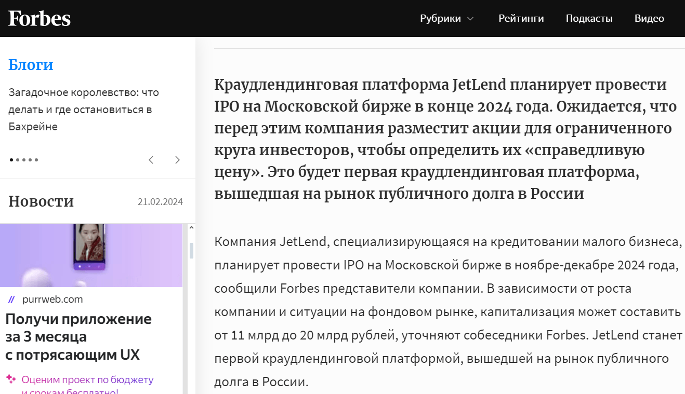The height and width of the screenshot is (394, 685).
Task: Click the news date 21.02.2024
Action: point(160,202)
